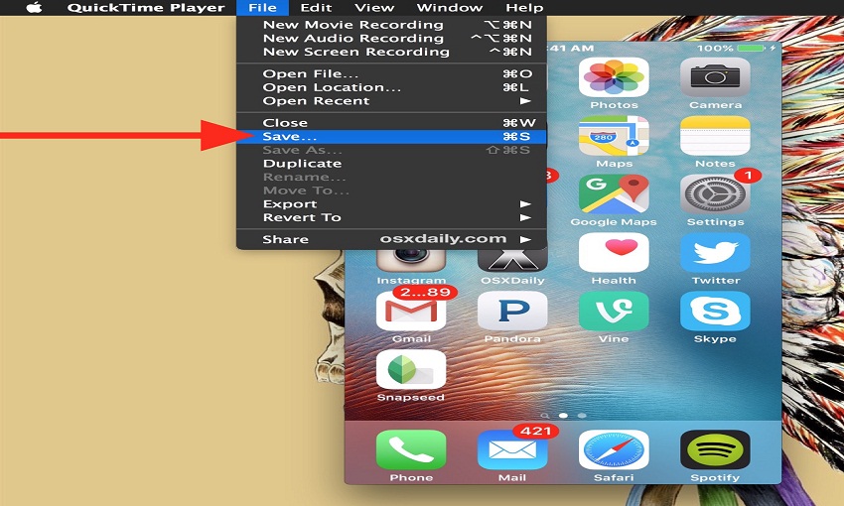Open the Apple menu
This screenshot has width=844, height=506.
(x=34, y=8)
